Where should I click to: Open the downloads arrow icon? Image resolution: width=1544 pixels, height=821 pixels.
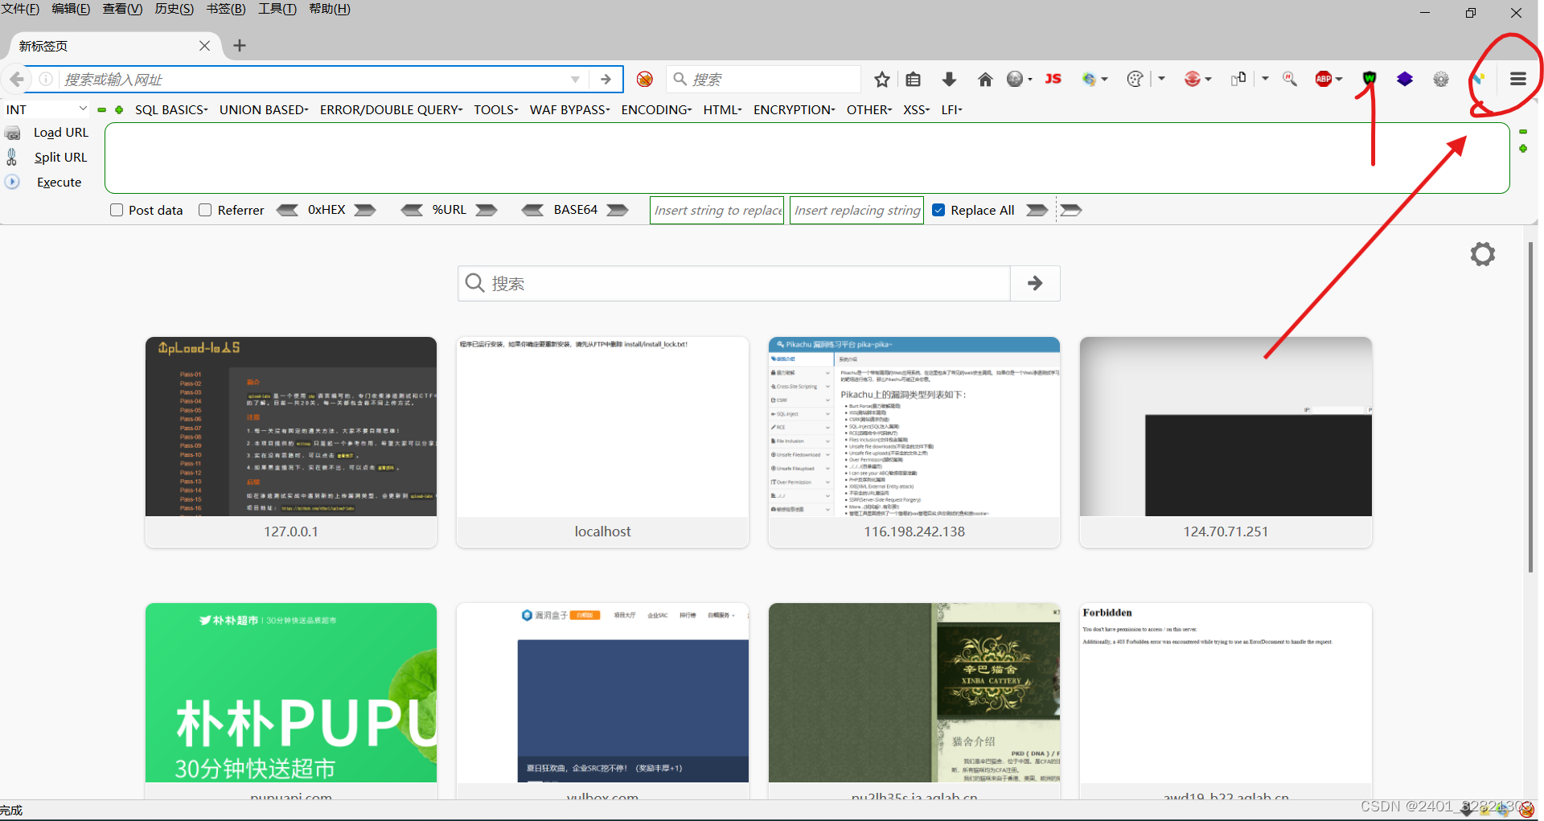(949, 79)
